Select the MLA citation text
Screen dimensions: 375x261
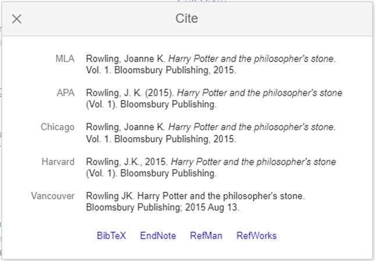[x=211, y=65]
